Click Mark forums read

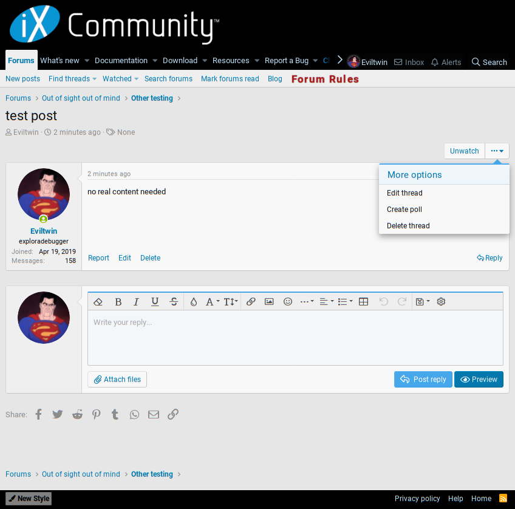pyautogui.click(x=230, y=79)
